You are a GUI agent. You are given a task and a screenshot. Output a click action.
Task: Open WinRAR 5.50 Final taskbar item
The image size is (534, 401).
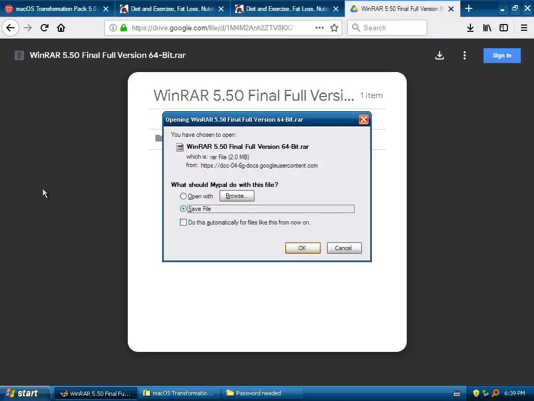96,394
